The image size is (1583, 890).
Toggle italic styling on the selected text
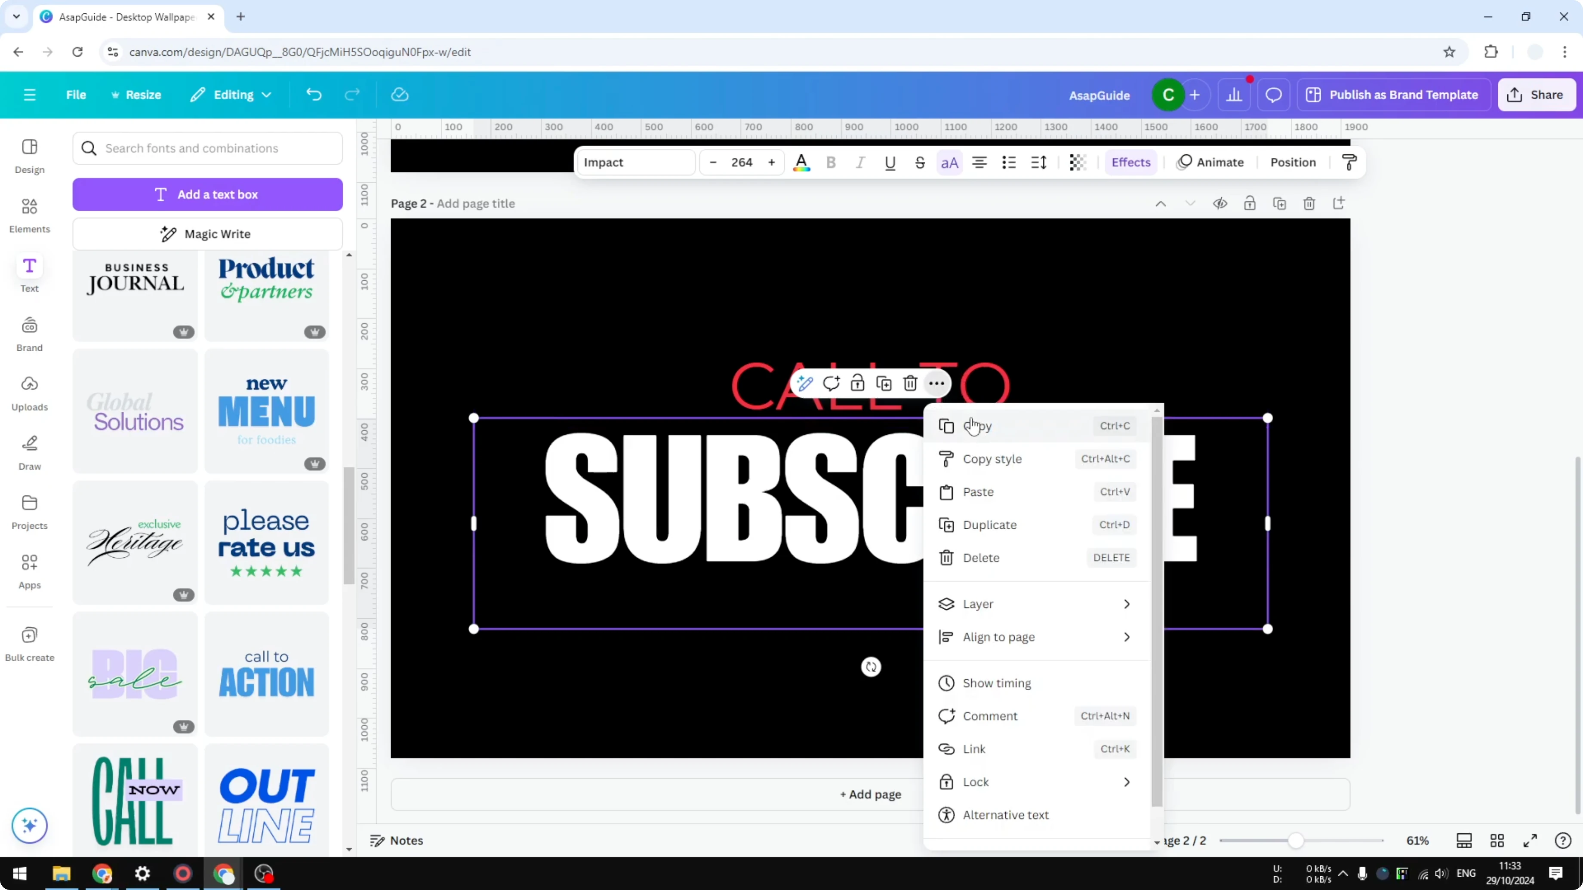click(x=860, y=162)
